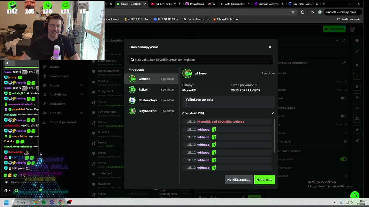Open the OFFICIAL TRUMP bookmark
369x207 pixels.
[167, 19]
